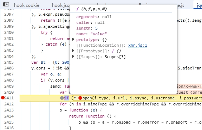202x130 pixels.
Task: Click line number 2405
Action: point(9,62)
